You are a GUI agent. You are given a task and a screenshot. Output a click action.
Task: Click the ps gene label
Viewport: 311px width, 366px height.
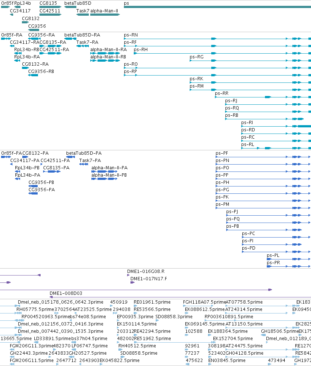[x=126, y=3]
